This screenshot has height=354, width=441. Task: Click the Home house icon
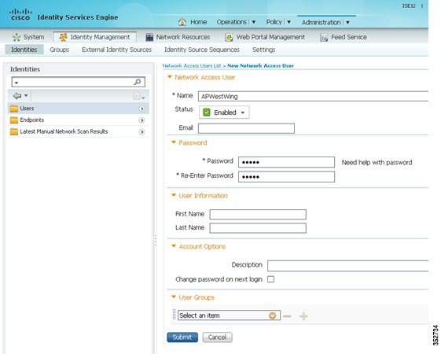coord(182,22)
